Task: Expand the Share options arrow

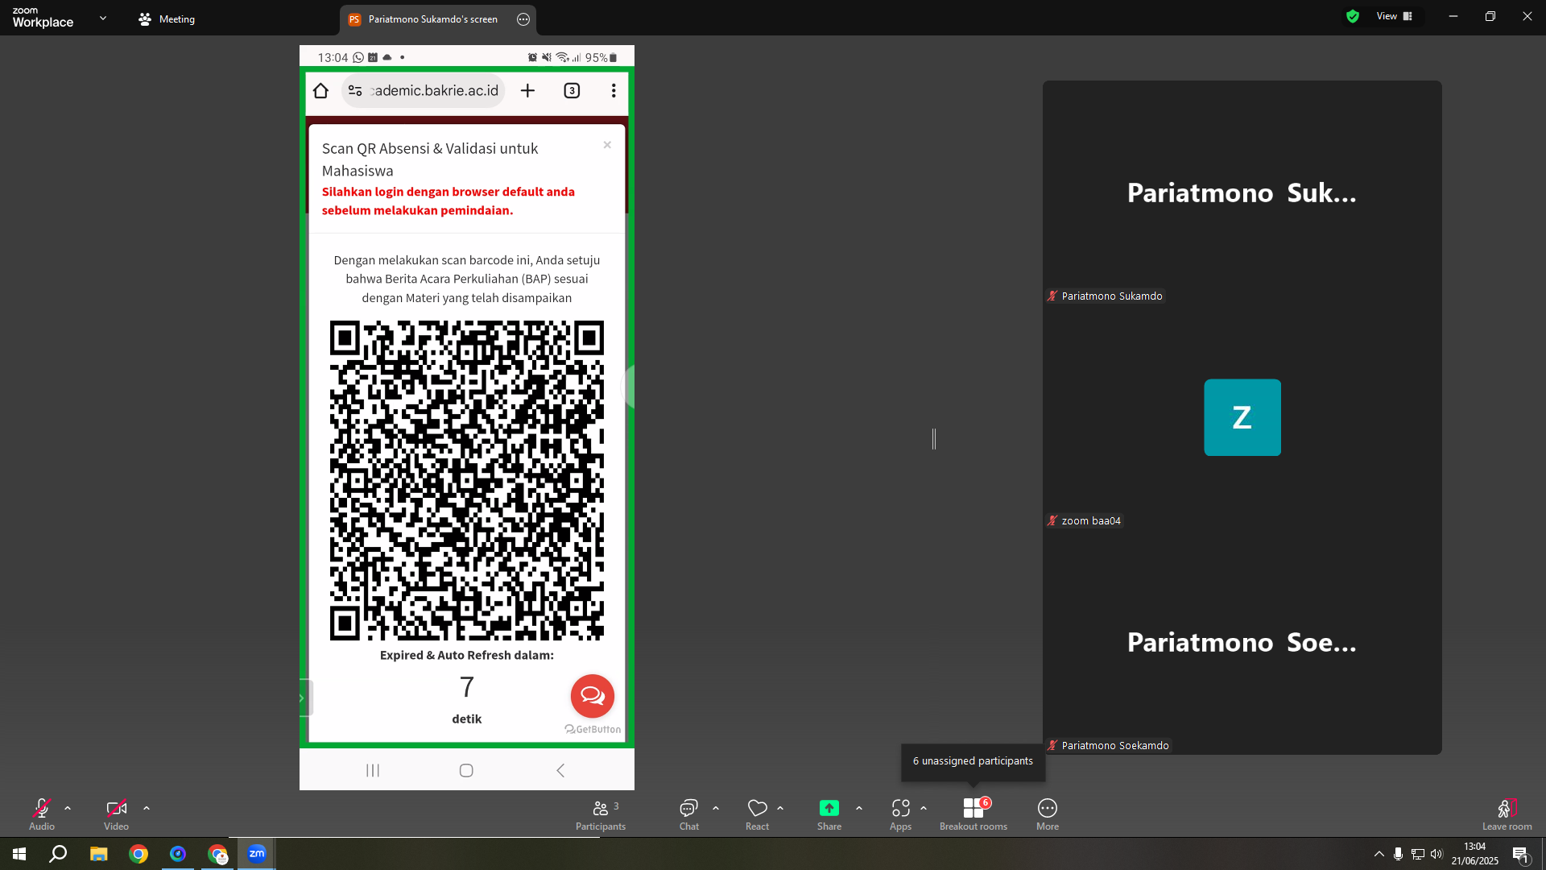Action: click(x=859, y=808)
